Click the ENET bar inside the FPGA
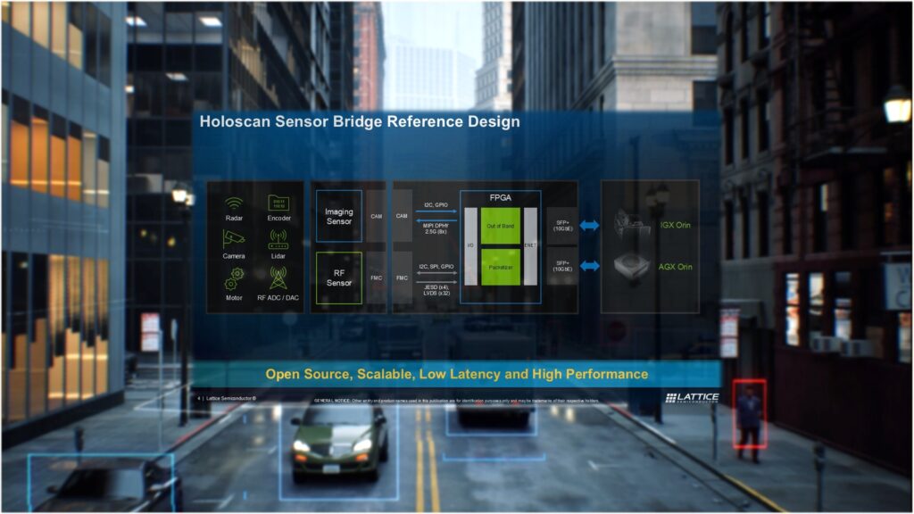Viewport: 914px width, 514px height. click(530, 246)
